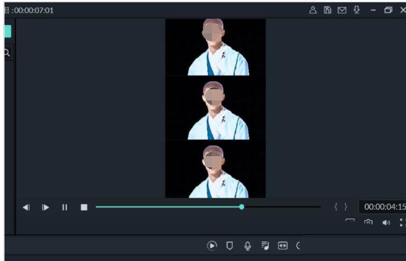Click the save project icon in title bar
The width and height of the screenshot is (406, 261).
[328, 10]
